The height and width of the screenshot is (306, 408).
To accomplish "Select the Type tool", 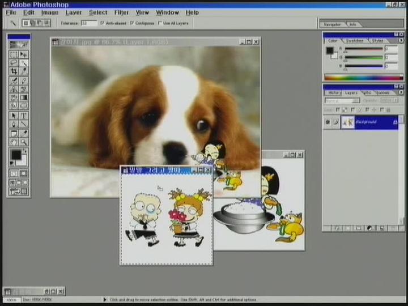I will (x=24, y=116).
